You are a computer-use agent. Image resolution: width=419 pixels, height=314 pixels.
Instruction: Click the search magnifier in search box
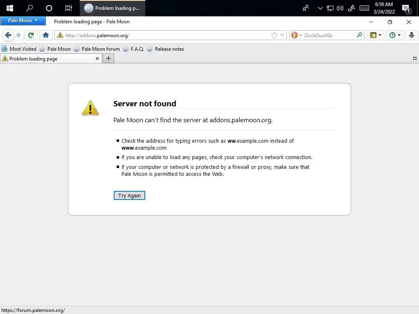[359, 35]
